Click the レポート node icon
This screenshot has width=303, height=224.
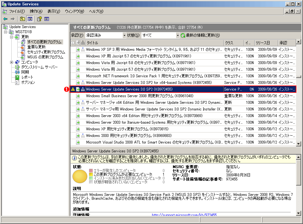point(17,77)
